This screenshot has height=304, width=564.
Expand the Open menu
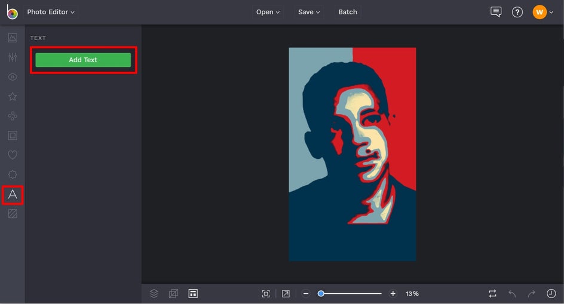click(x=268, y=12)
